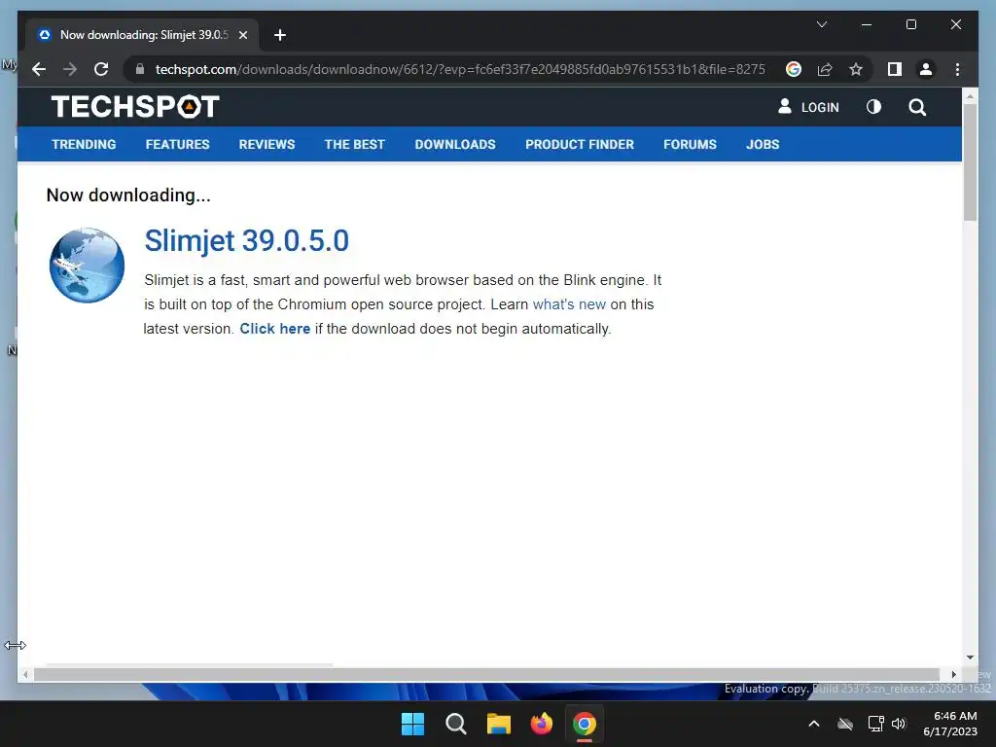
Task: Open the clock and date panel
Action: [950, 724]
